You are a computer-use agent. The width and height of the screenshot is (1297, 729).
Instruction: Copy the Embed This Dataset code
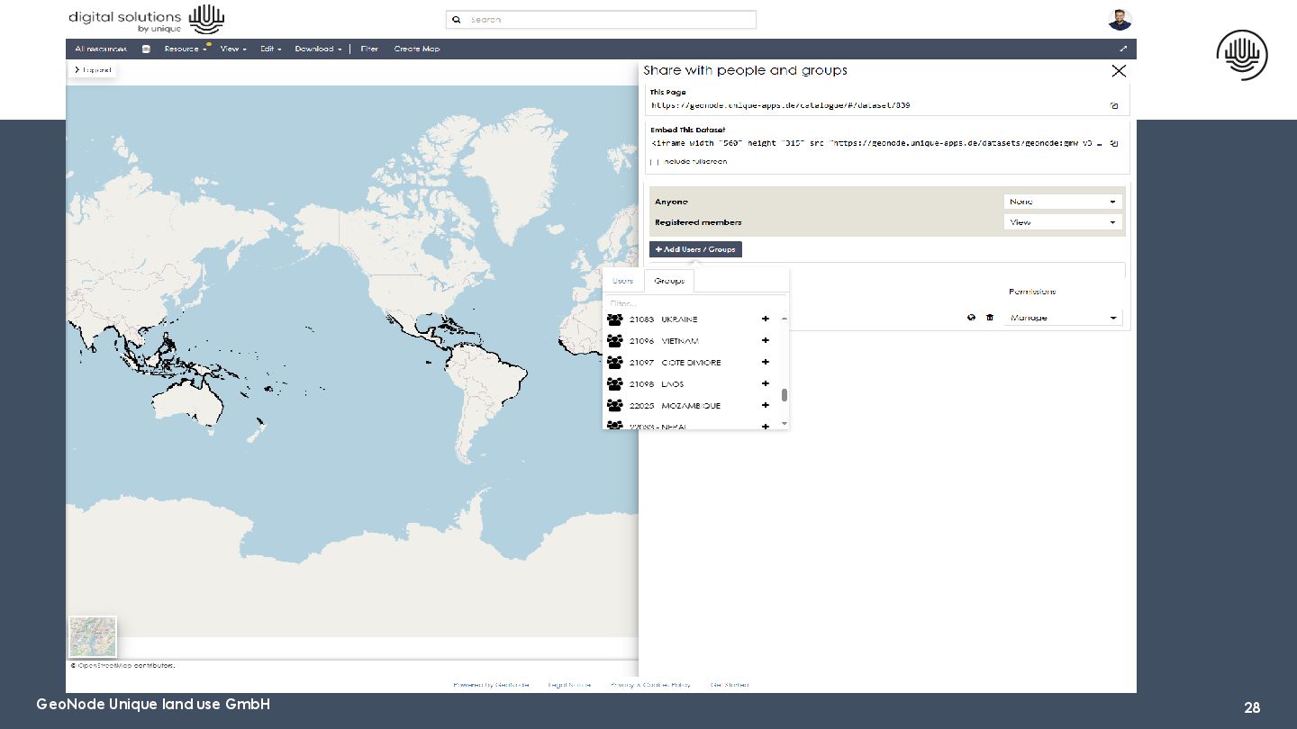[1114, 143]
